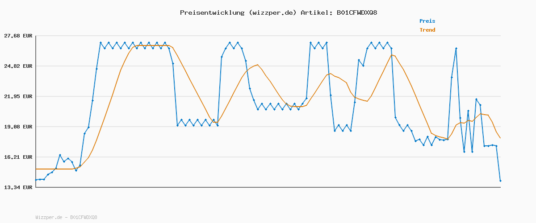Select the first blue price point at far left
Screen dimensions: 536x223
pyautogui.click(x=36, y=180)
